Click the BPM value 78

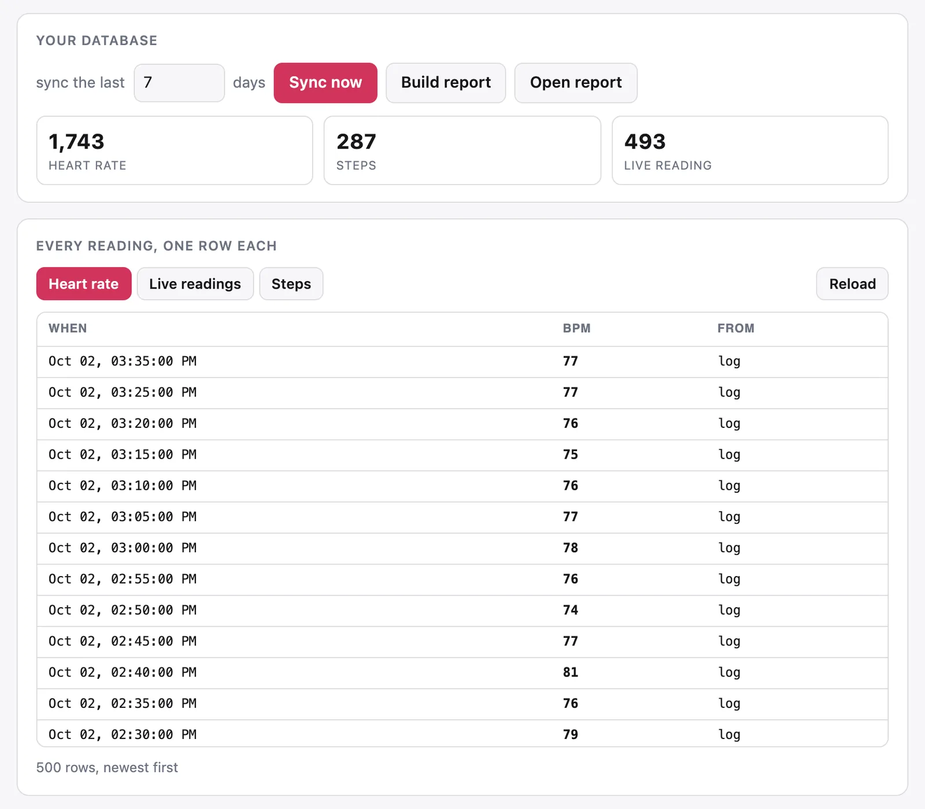click(571, 548)
